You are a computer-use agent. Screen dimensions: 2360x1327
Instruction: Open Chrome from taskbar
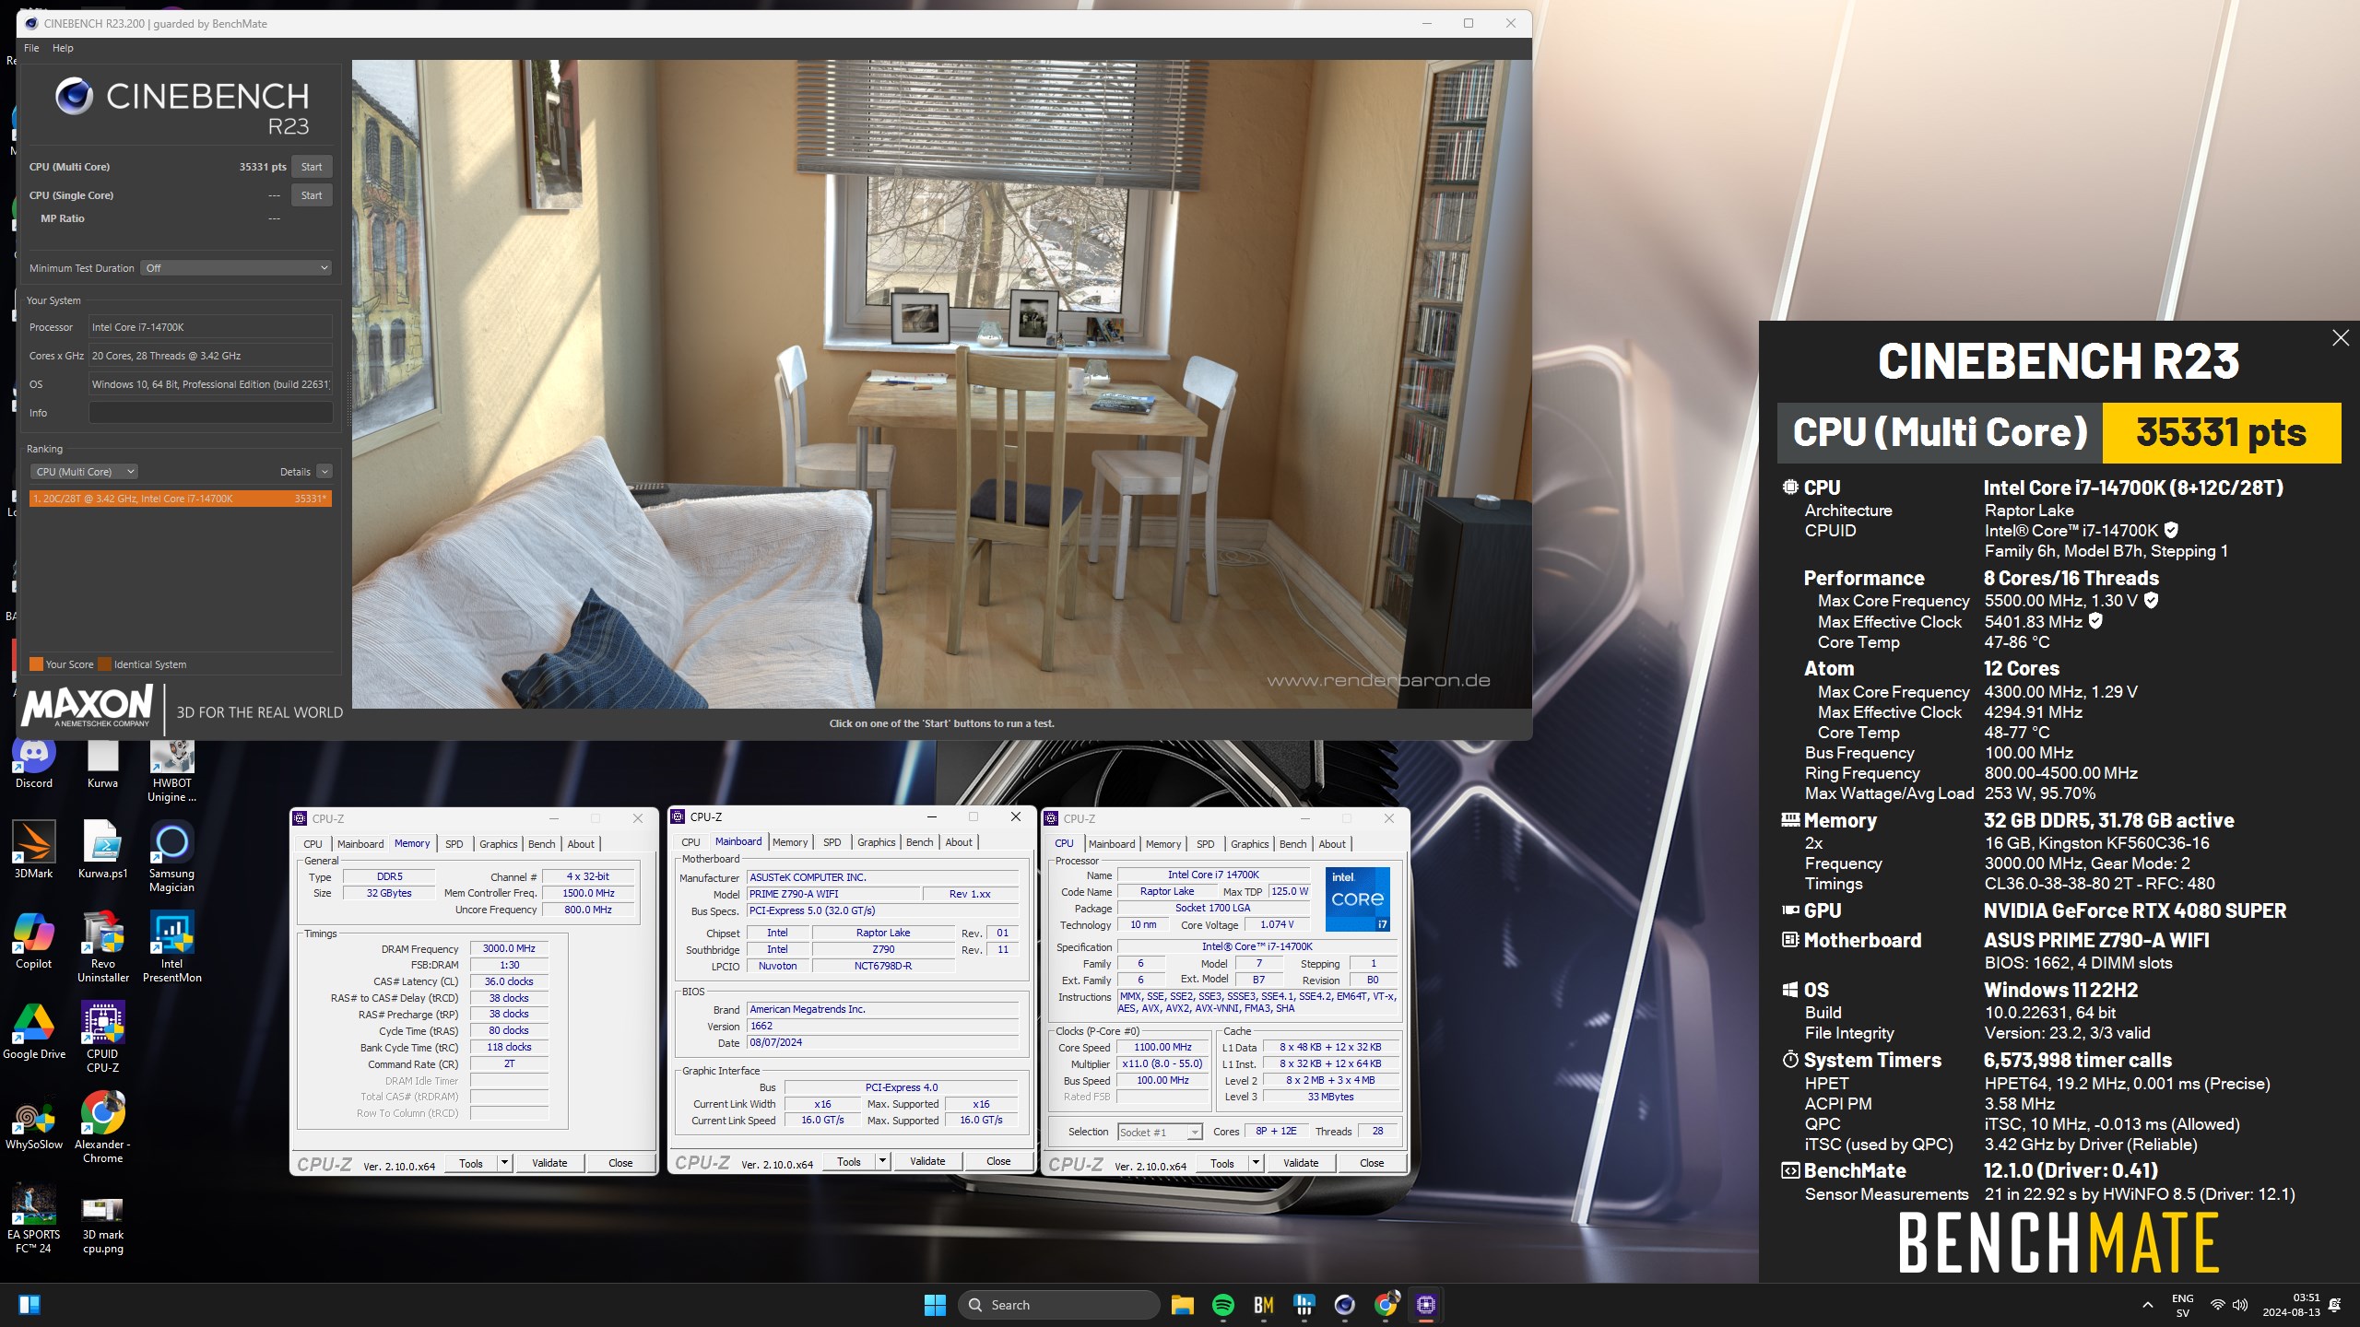click(x=1386, y=1305)
